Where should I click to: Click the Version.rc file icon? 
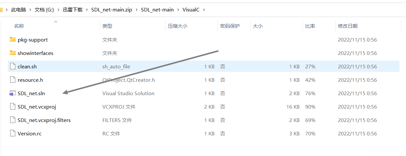click(x=13, y=133)
